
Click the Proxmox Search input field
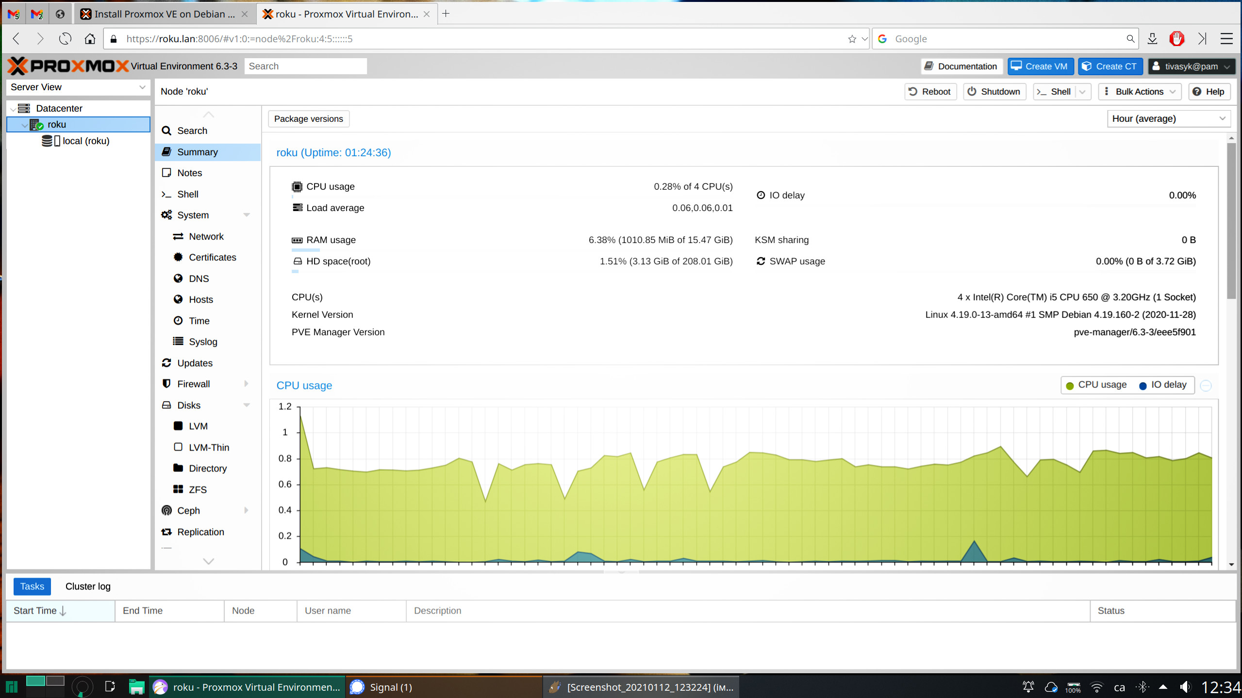[305, 66]
